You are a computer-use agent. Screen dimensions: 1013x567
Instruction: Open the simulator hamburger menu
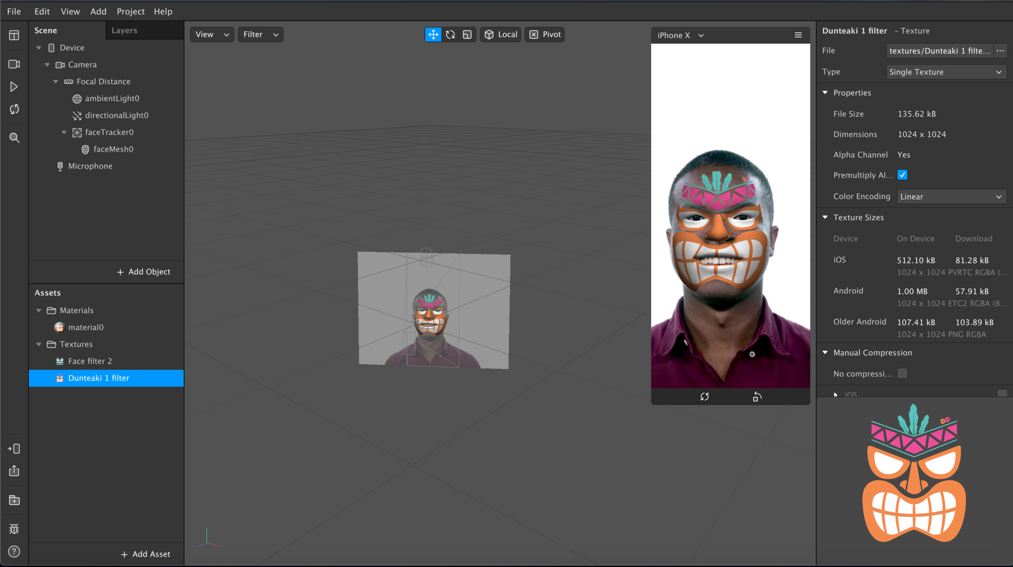point(798,35)
